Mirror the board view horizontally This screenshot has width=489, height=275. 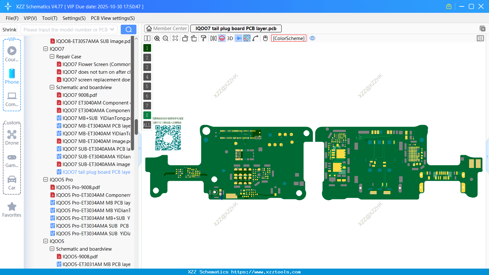click(213, 38)
